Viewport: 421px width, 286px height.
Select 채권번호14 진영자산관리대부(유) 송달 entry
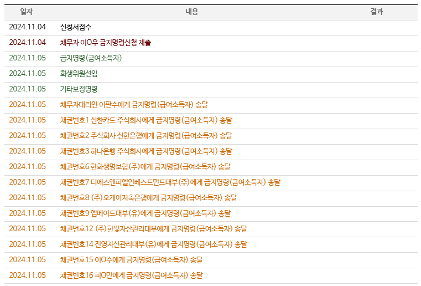(x=154, y=244)
